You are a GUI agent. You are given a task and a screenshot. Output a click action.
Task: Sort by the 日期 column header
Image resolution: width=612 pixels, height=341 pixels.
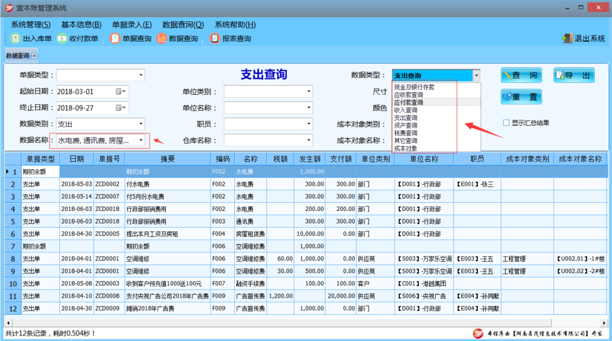(x=76, y=159)
